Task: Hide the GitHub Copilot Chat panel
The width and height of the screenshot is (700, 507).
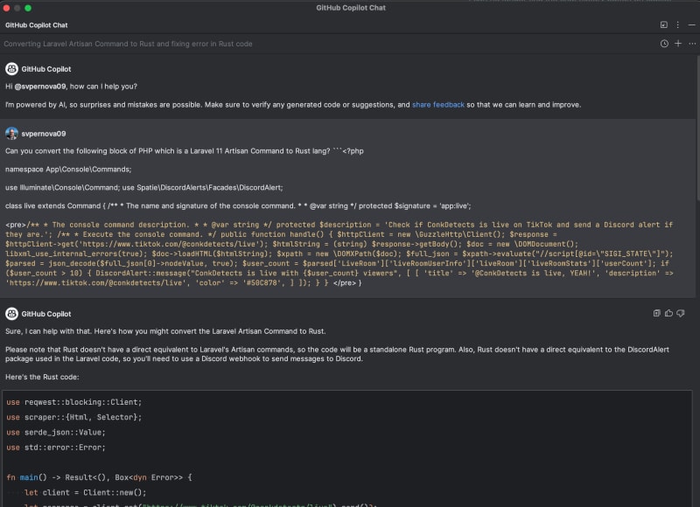Action: [x=691, y=25]
